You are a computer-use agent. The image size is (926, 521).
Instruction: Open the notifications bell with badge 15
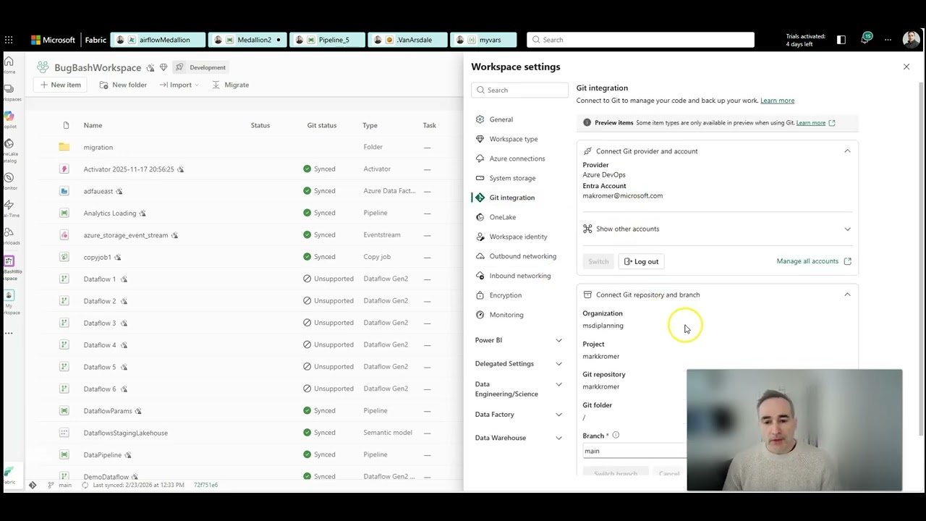(x=865, y=39)
